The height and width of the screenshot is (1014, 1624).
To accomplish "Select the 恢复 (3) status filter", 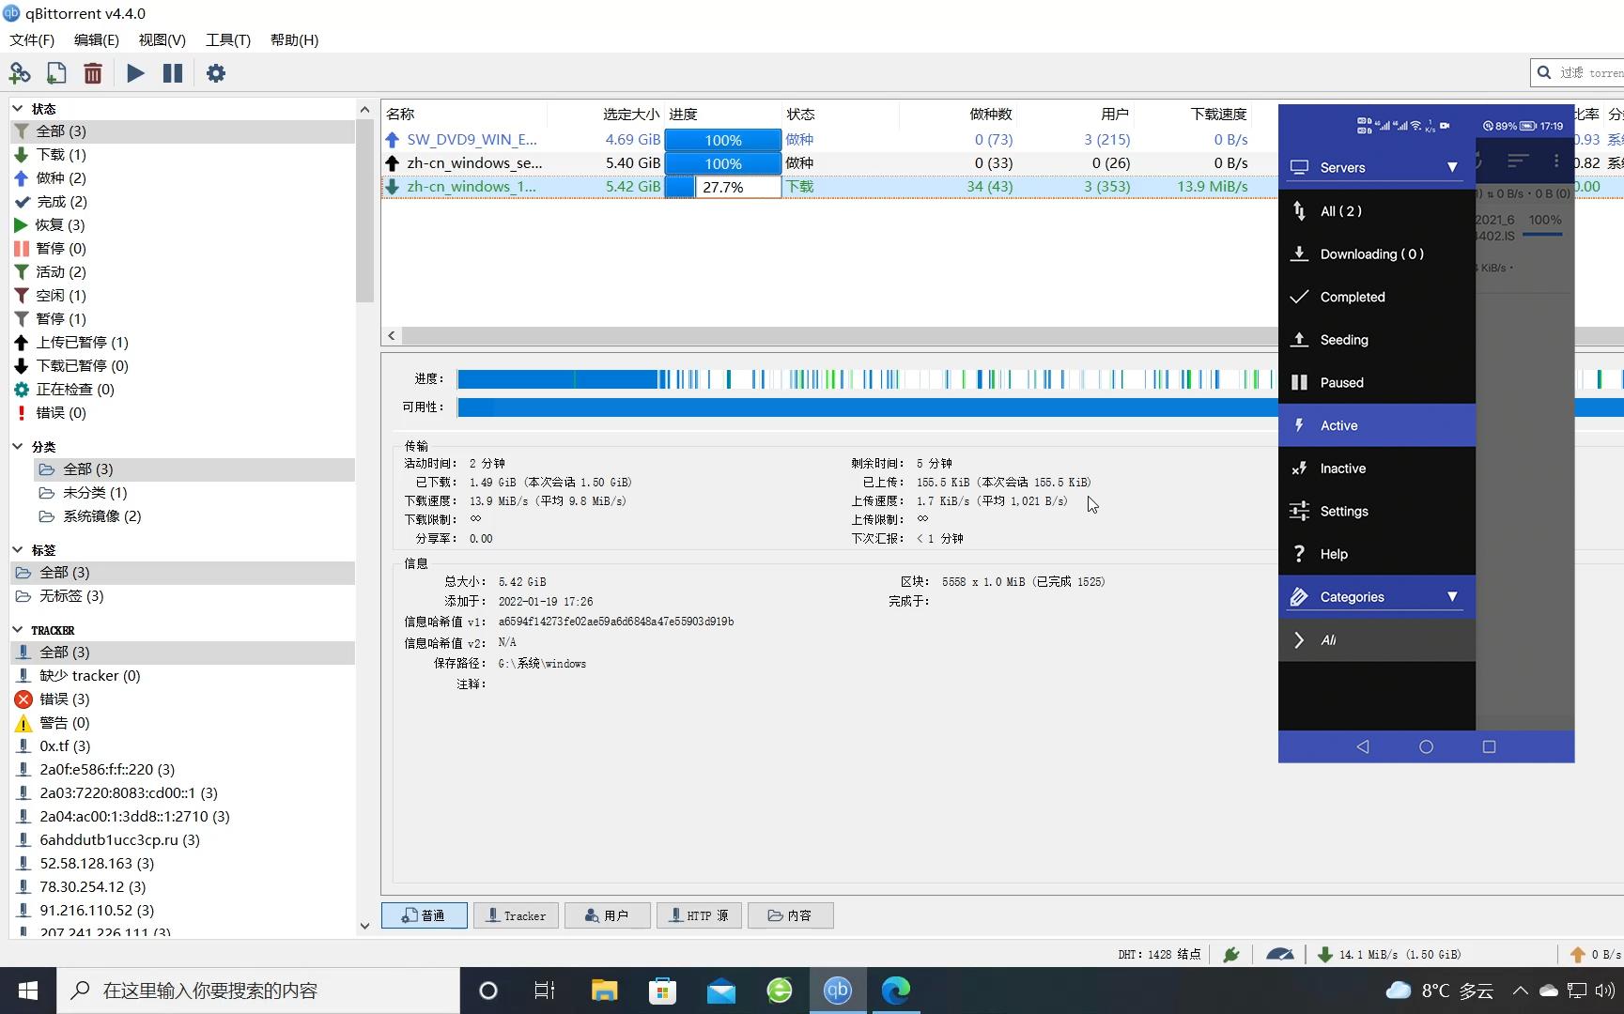I will [x=183, y=225].
